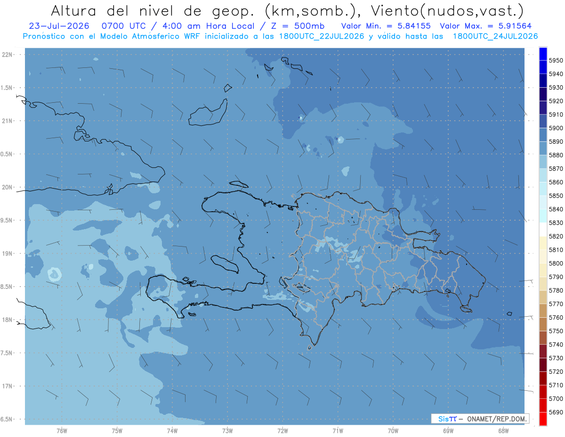565x437 pixels.
Task: Click the '68W' longitude label
Action: [503, 430]
